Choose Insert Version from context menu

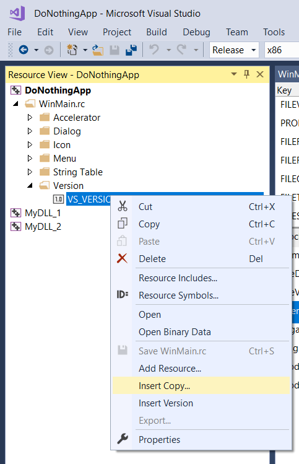201,403
